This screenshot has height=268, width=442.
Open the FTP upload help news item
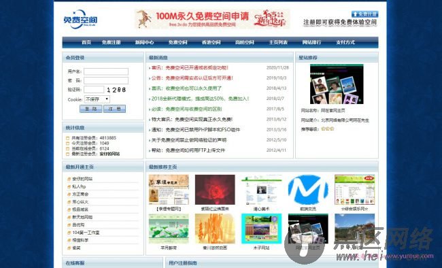[188, 150]
